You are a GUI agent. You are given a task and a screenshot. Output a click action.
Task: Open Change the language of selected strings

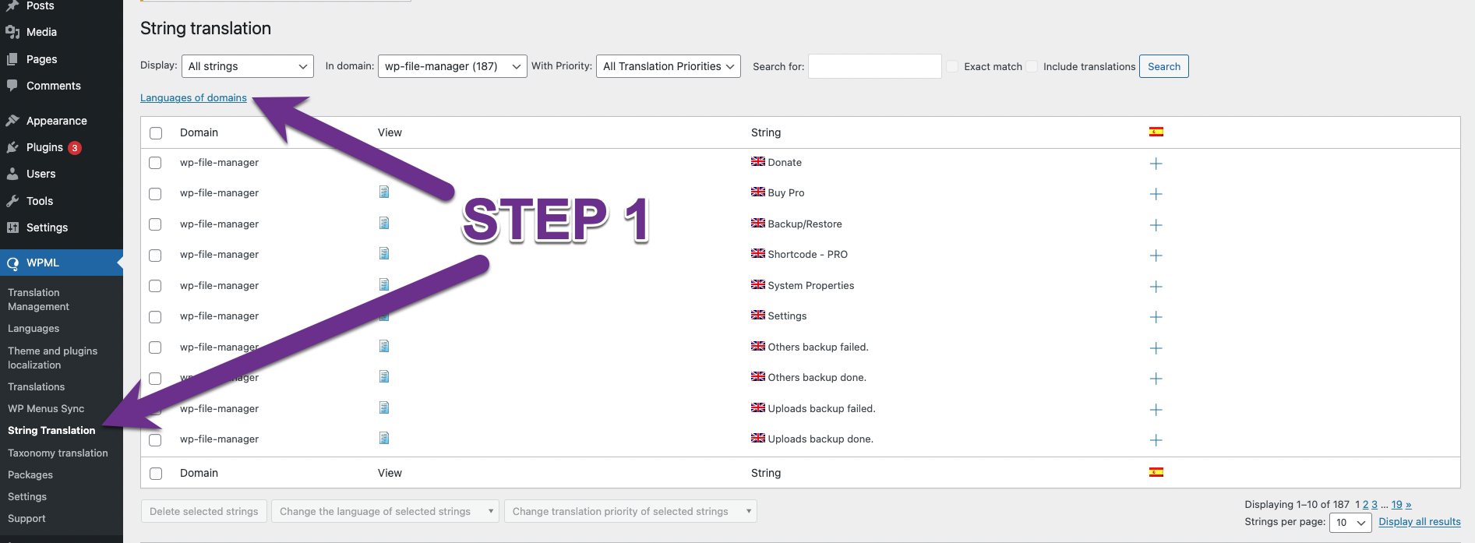386,511
